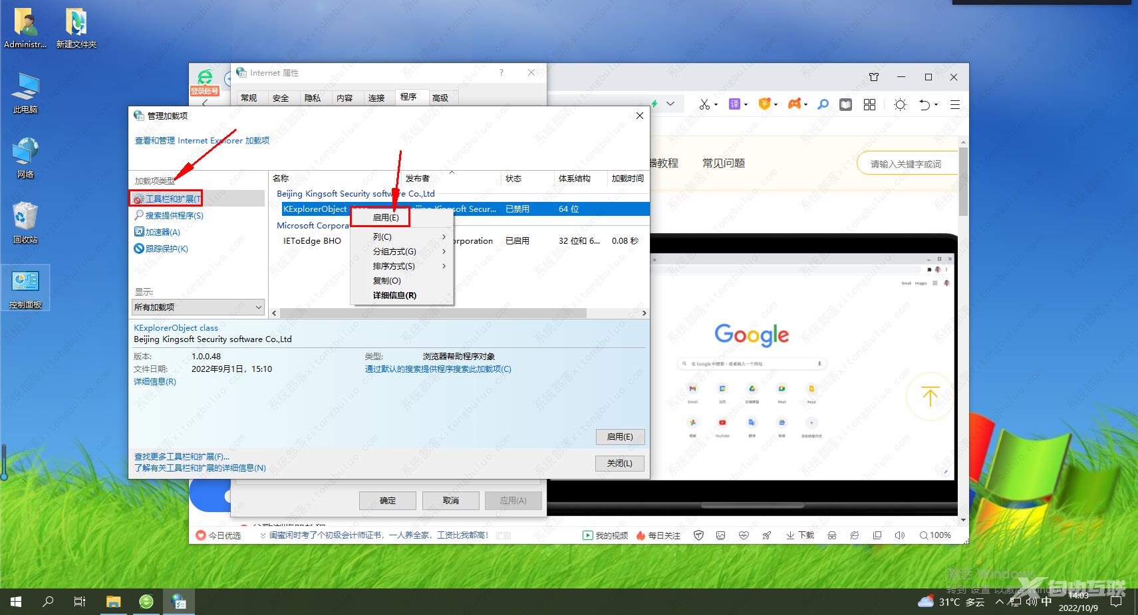Expand the chevron next to the lightning icon
The image size is (1138, 615).
click(670, 104)
